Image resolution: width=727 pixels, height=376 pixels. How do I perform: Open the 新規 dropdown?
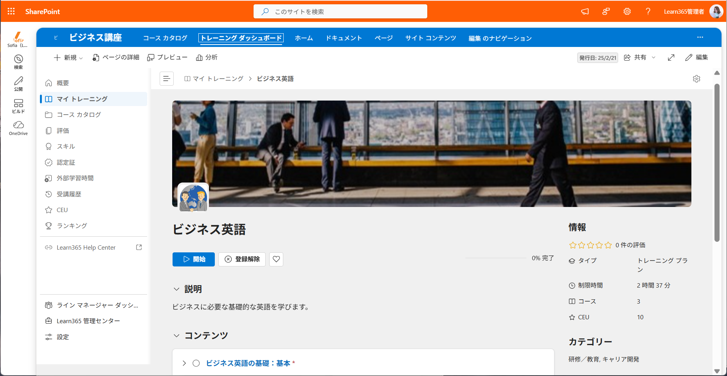pos(68,58)
